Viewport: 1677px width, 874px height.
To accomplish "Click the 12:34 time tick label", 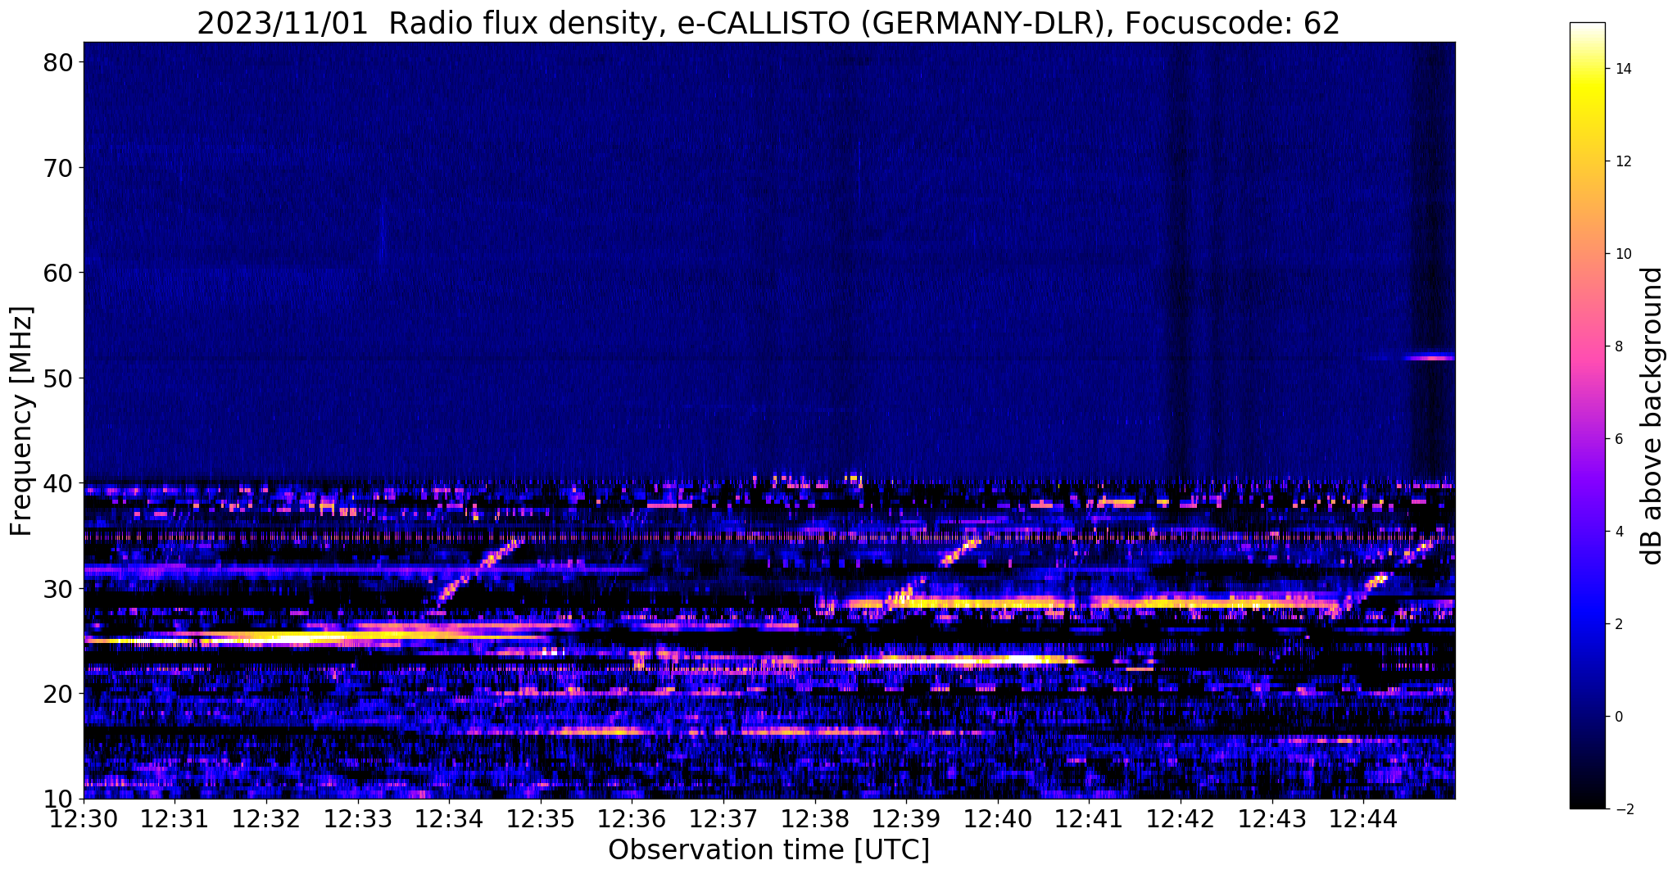I will tap(449, 818).
